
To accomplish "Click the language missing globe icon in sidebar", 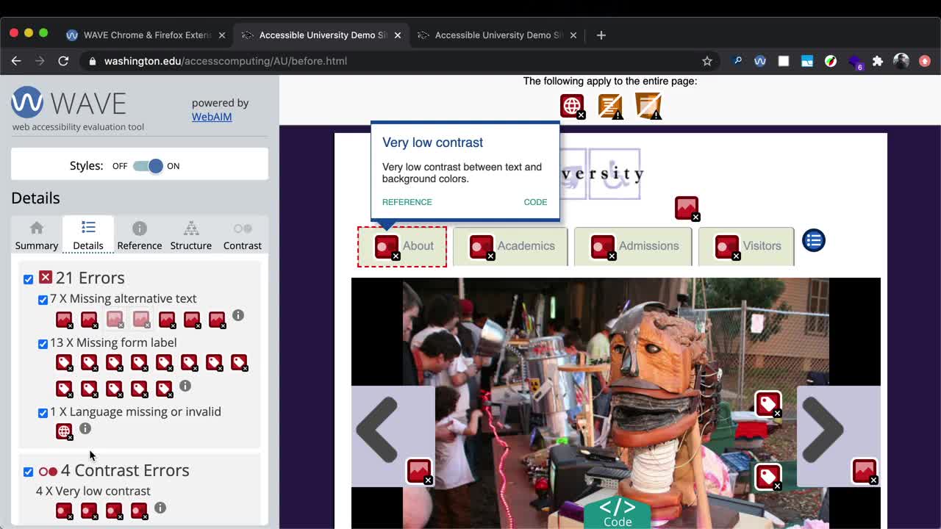I will point(64,431).
